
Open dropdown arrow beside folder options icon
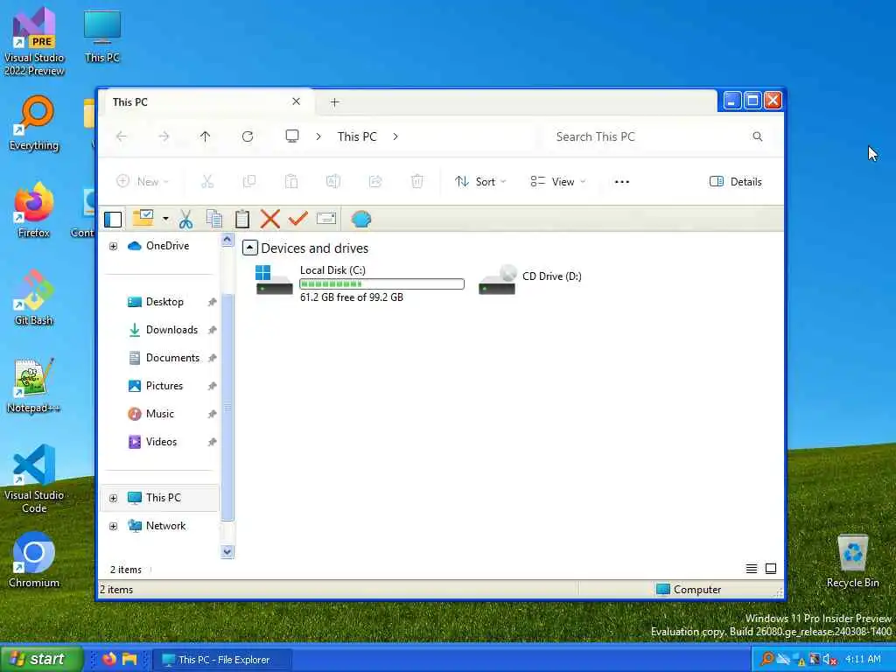165,219
